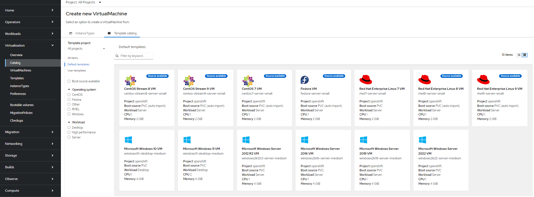534x197 pixels.
Task: Open Overview under Virtualization
Action: [16, 55]
